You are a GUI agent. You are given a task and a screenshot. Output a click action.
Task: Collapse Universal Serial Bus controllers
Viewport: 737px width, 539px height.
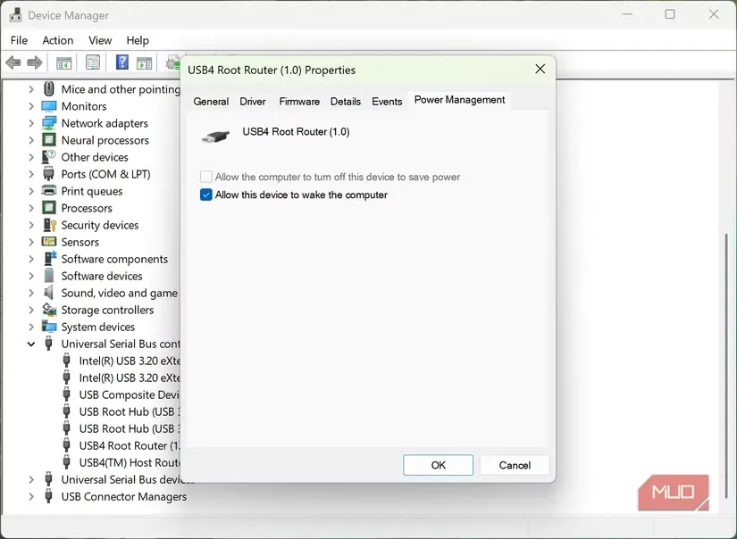click(x=31, y=344)
